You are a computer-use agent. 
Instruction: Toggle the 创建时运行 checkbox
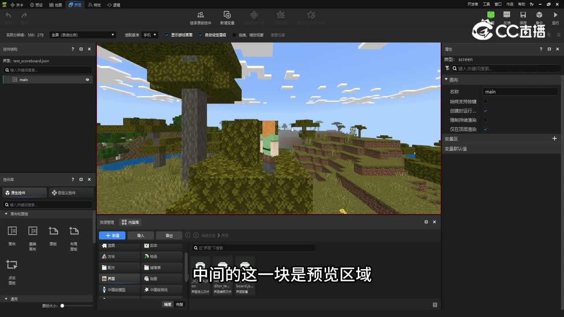point(486,111)
